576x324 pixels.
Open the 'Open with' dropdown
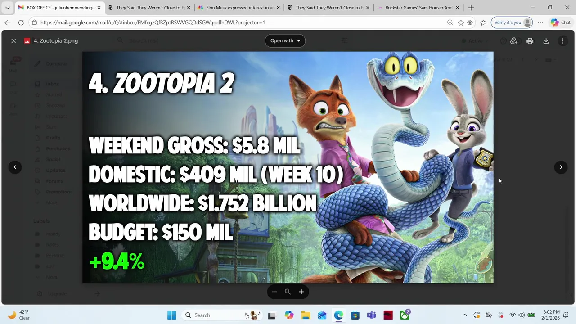pyautogui.click(x=285, y=40)
